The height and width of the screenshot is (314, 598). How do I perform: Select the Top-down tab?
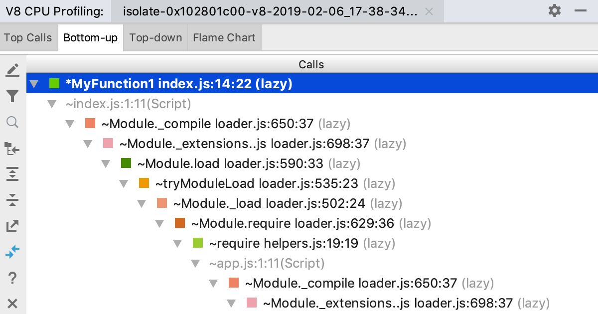155,37
